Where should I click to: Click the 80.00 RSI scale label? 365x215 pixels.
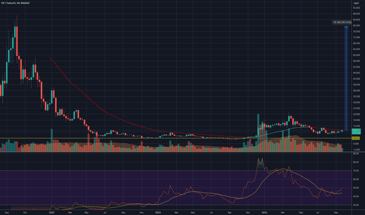coord(357,162)
